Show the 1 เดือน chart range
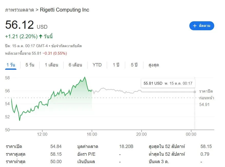Image resolution: width=225 pixels, height=167 pixels. point(51,65)
